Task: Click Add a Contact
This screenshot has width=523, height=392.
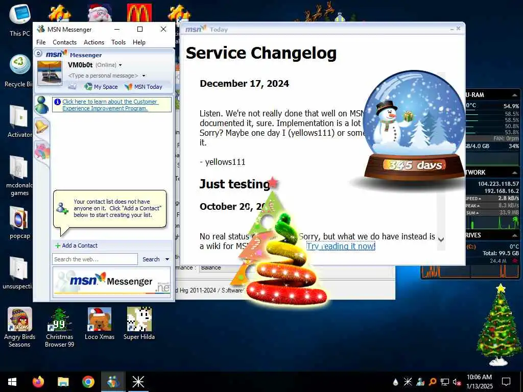Action: click(77, 246)
